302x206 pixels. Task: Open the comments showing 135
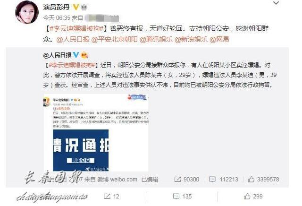click(182, 197)
